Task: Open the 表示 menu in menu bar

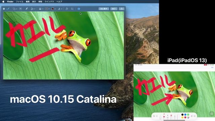Action: (34, 1)
